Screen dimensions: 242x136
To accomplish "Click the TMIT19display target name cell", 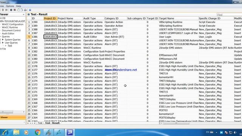I will point(178,81).
